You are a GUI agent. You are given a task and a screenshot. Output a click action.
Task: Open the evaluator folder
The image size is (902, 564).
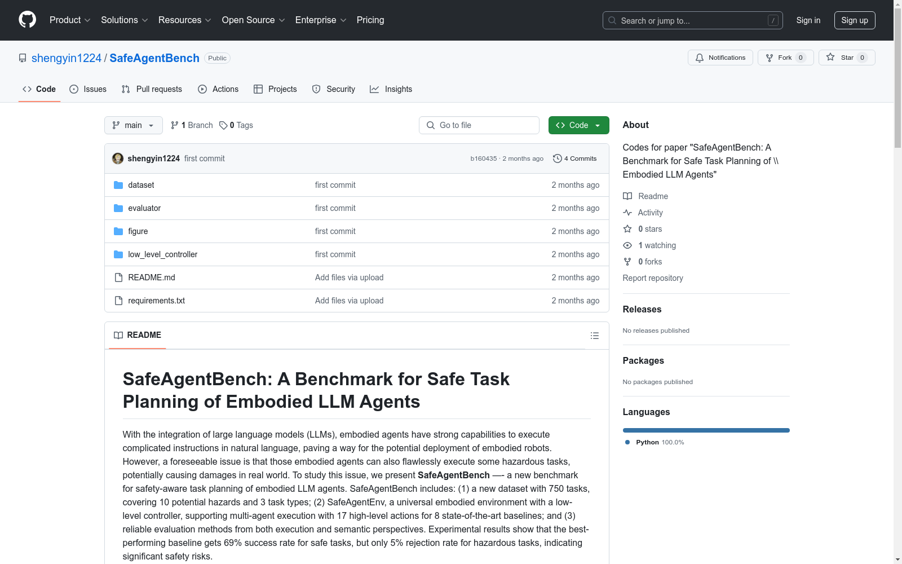tap(144, 208)
